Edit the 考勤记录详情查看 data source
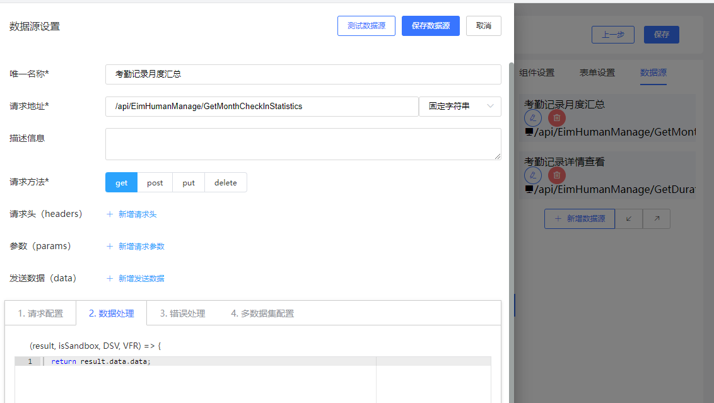714x403 pixels. (533, 175)
